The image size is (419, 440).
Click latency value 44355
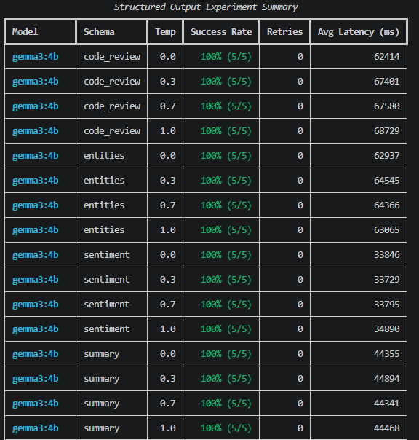pos(386,353)
